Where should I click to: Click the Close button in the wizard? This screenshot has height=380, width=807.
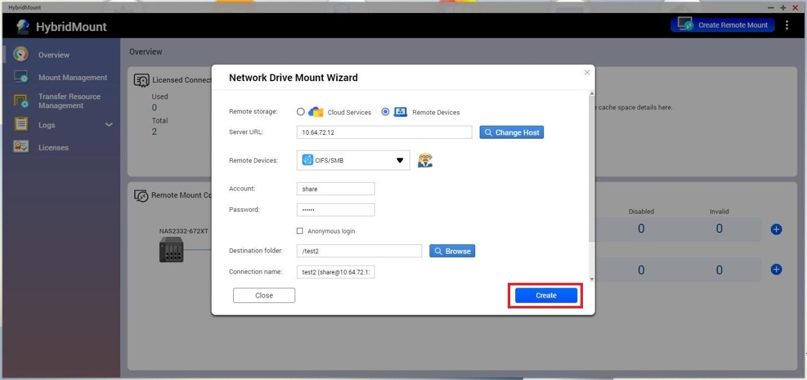[264, 295]
